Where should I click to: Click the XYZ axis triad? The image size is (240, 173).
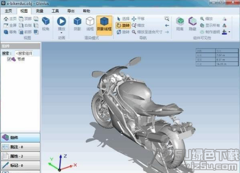click(62, 163)
